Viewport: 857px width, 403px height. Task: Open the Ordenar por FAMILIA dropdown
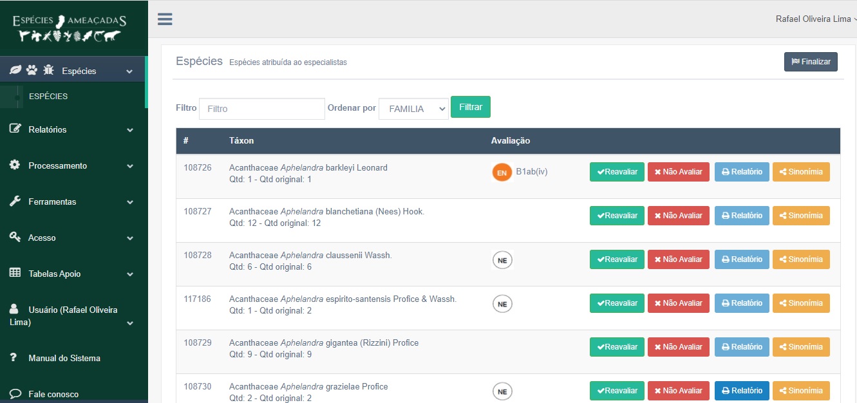click(413, 109)
